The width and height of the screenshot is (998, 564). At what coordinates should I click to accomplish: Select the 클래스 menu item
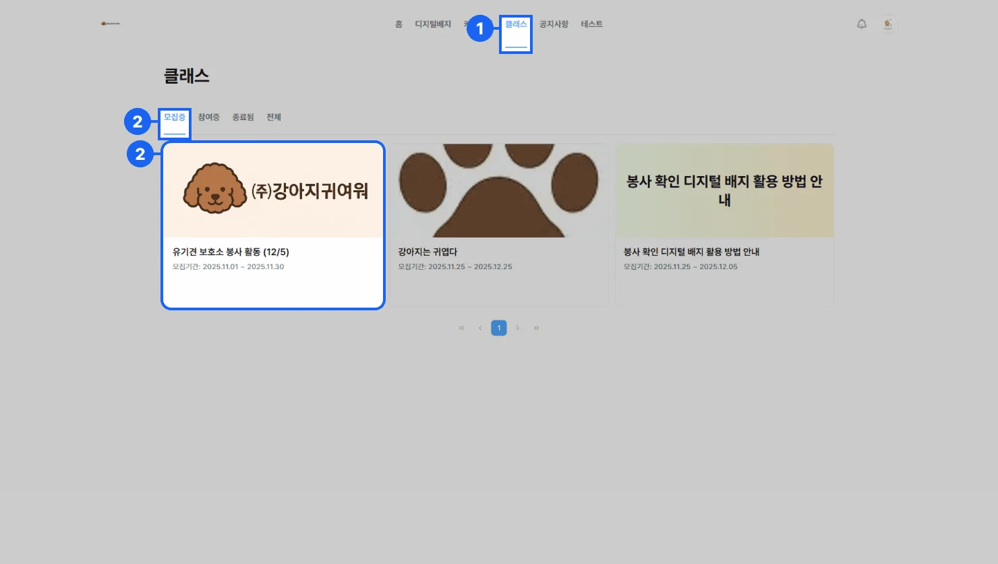click(x=516, y=24)
